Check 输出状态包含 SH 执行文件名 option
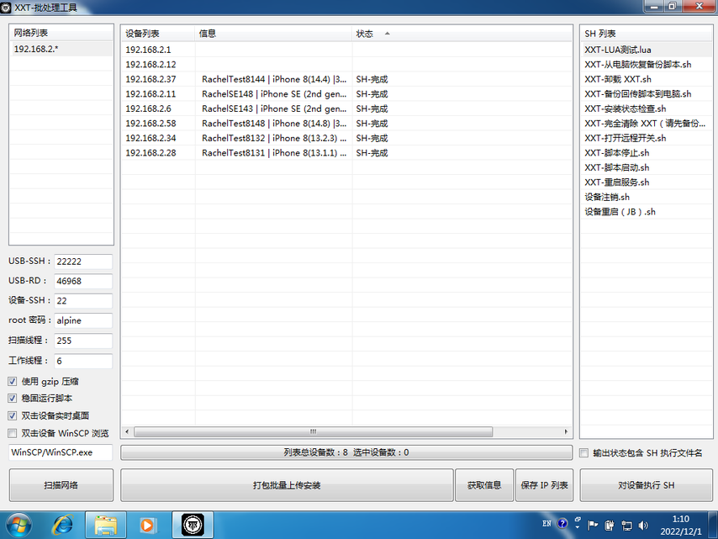This screenshot has width=718, height=539. tap(584, 453)
